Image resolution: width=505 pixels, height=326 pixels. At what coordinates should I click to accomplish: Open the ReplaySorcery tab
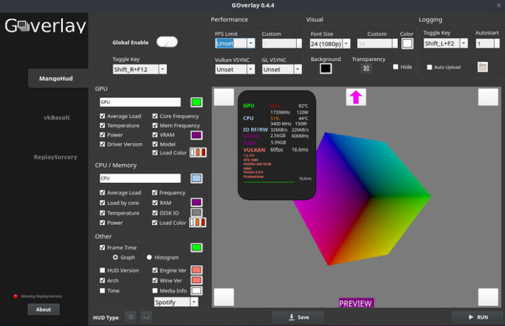(x=57, y=157)
